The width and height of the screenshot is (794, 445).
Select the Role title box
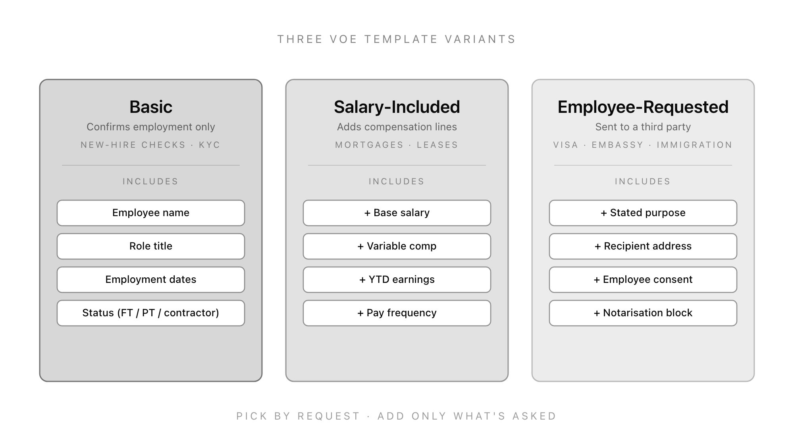[x=151, y=246]
